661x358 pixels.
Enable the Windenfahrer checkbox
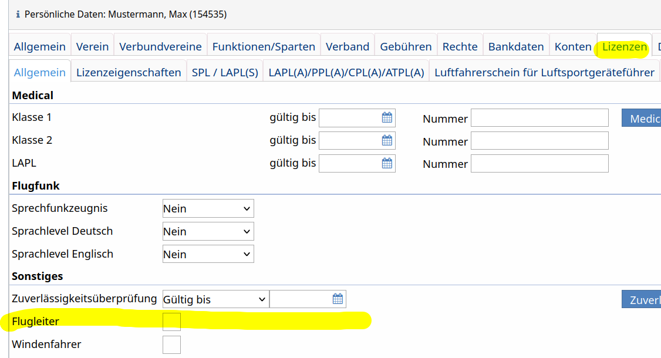pos(171,345)
